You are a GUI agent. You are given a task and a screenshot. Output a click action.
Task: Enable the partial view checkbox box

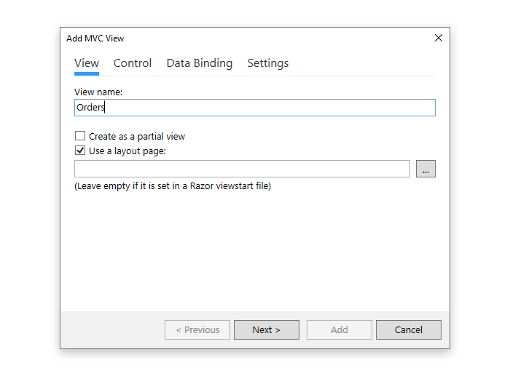pyautogui.click(x=80, y=136)
